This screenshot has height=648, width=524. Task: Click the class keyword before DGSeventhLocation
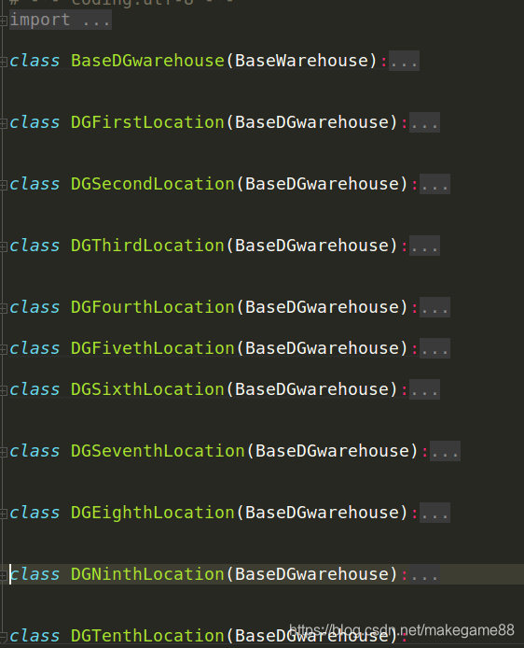[34, 451]
